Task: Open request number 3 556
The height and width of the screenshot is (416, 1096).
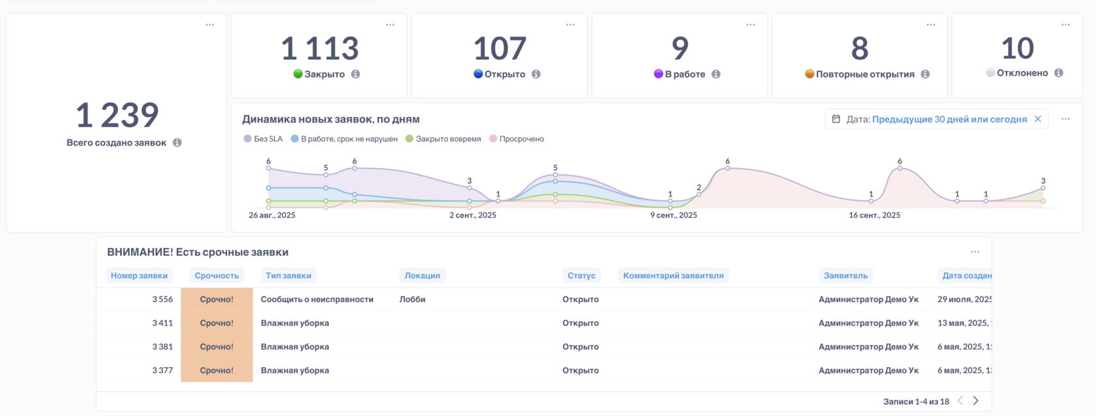Action: click(162, 299)
